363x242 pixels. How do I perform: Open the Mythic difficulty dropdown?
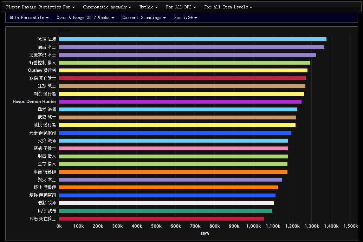[148, 7]
